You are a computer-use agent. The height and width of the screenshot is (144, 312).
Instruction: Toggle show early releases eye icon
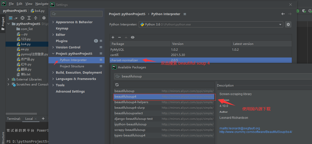(133, 37)
